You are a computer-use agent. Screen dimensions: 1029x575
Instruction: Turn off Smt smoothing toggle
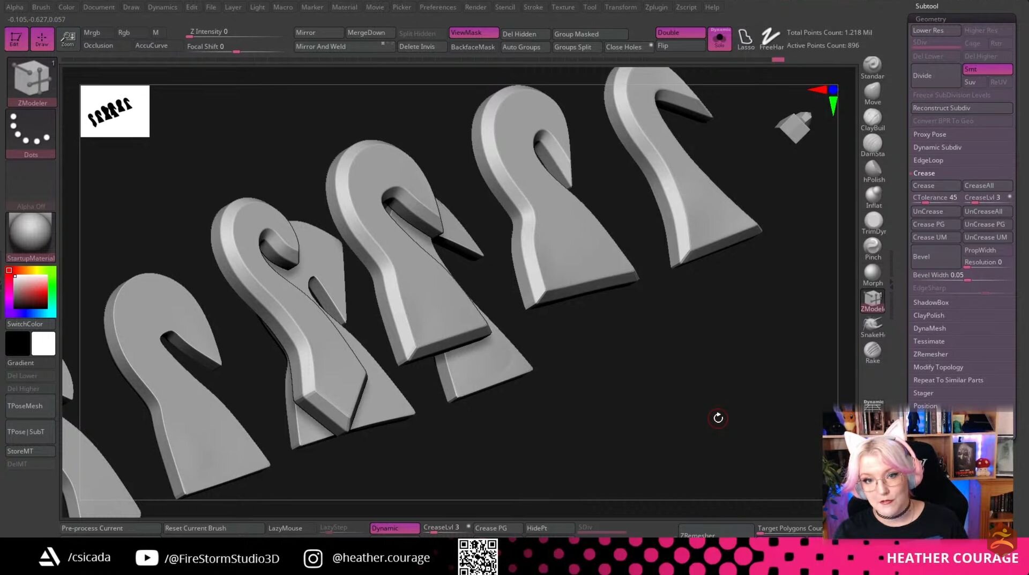(987, 69)
